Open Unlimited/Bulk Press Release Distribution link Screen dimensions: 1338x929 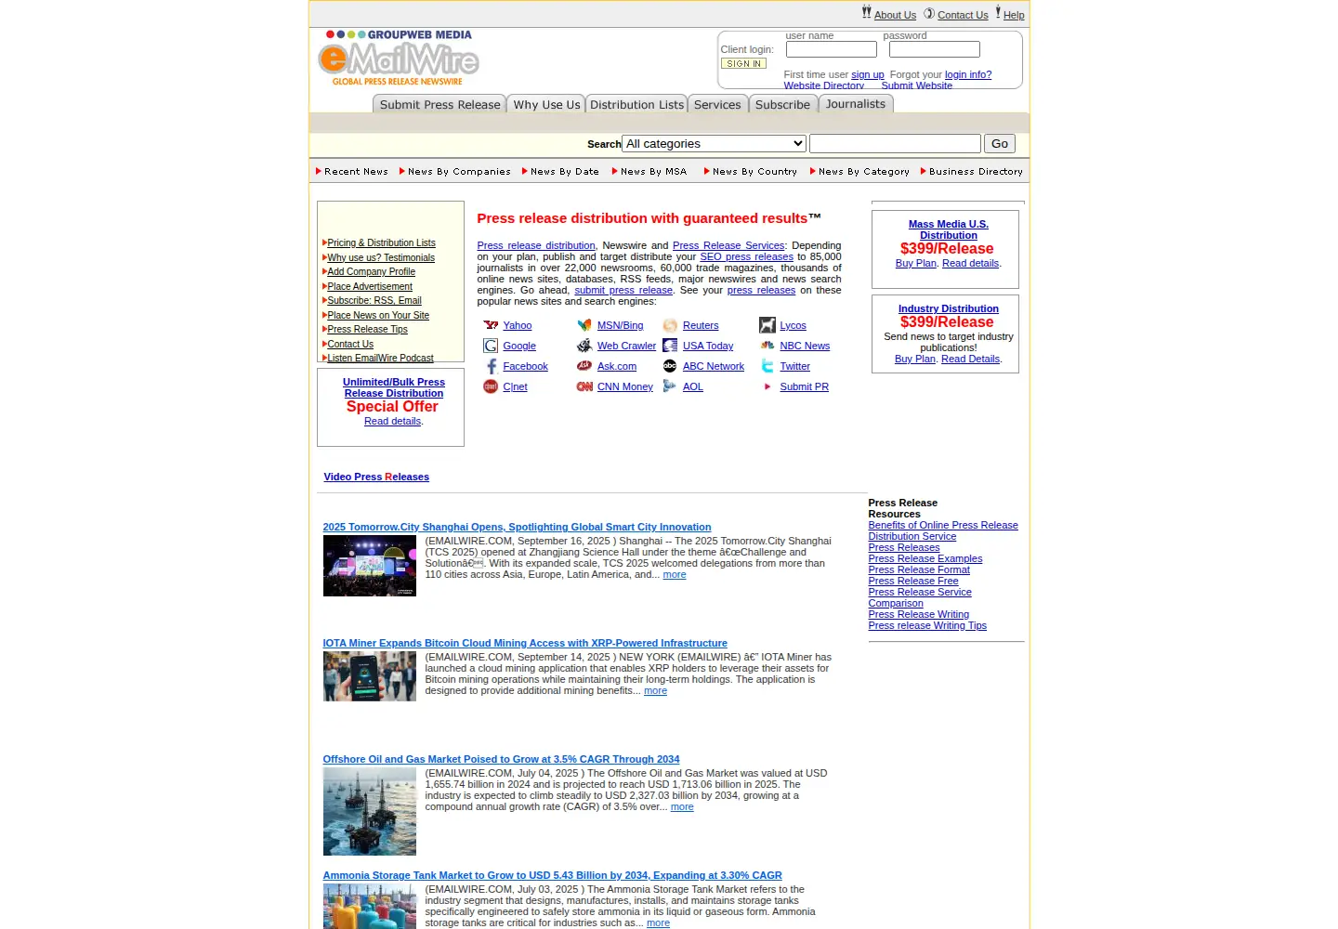394,387
